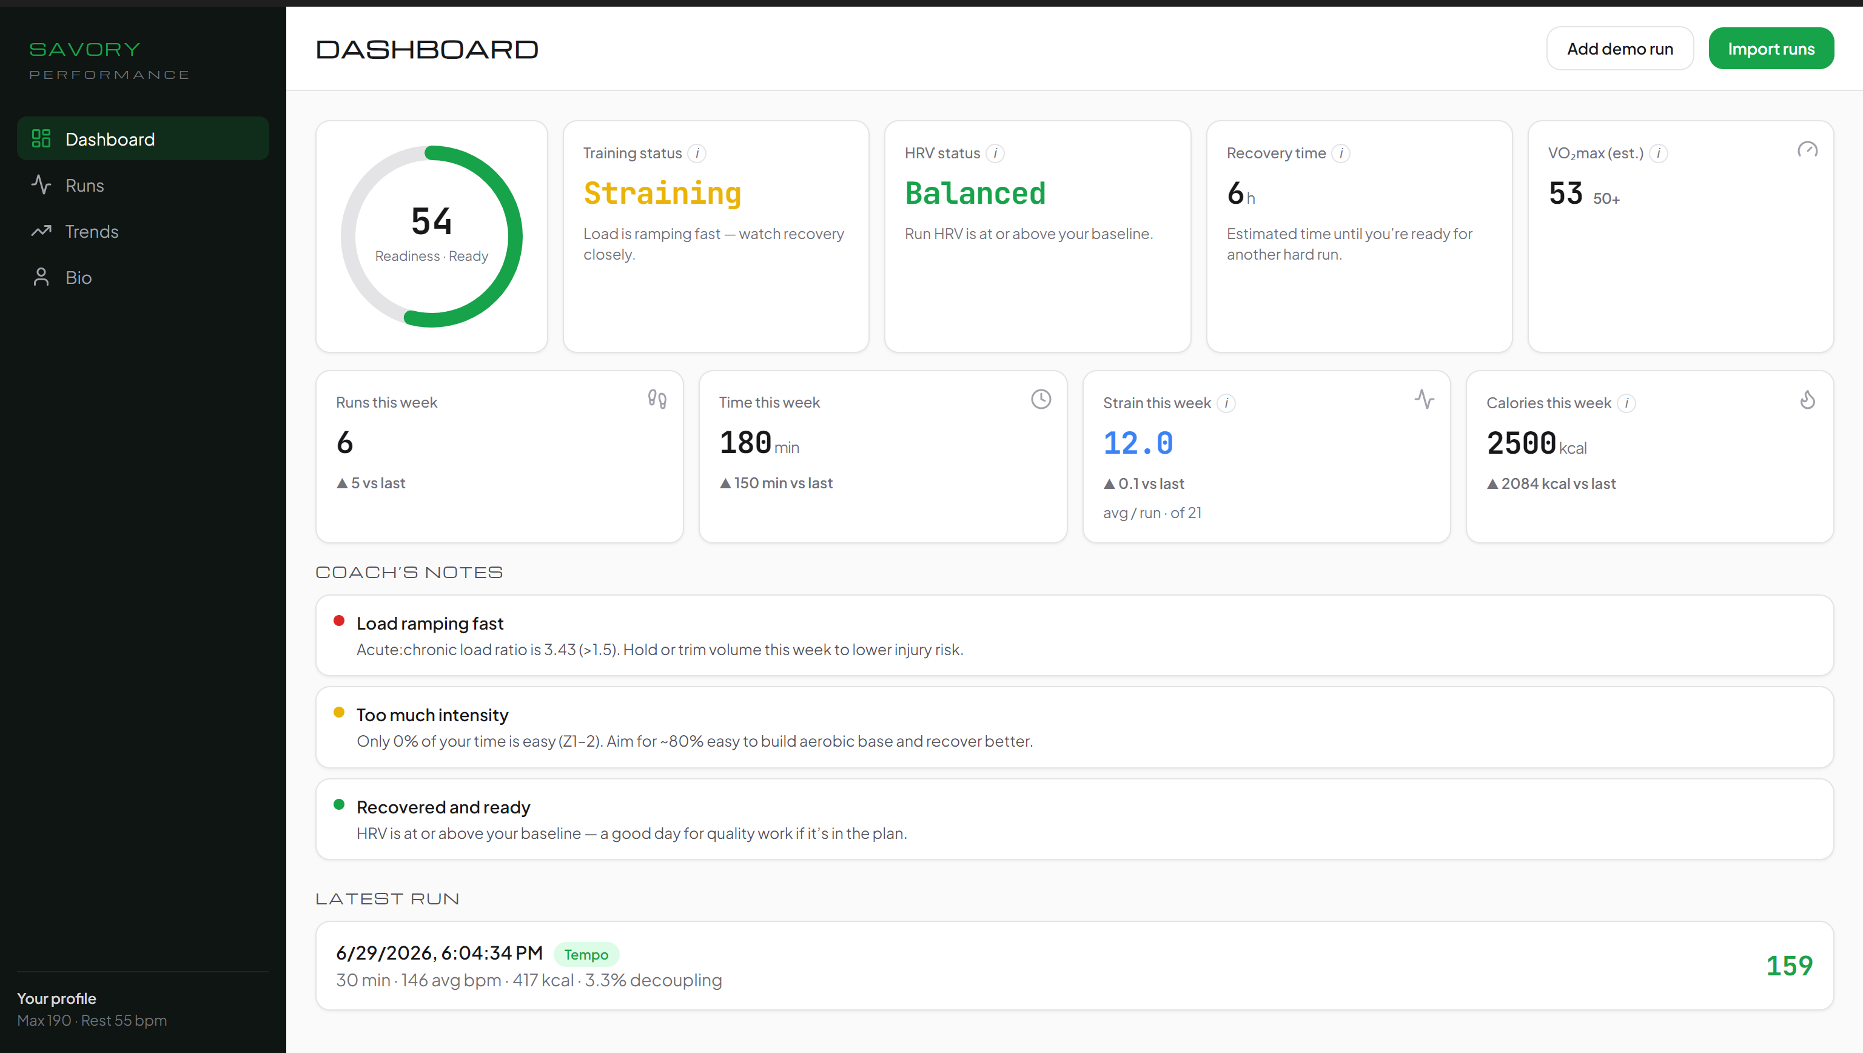The image size is (1863, 1053).
Task: Go to the Runs page
Action: pos(143,185)
